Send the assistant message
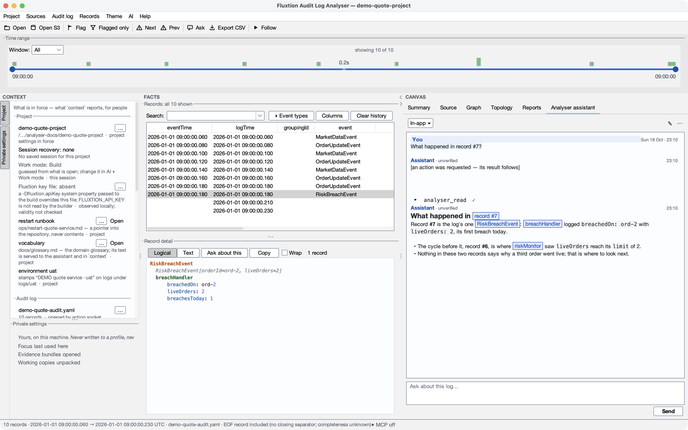This screenshot has height=430, width=688. click(x=668, y=411)
